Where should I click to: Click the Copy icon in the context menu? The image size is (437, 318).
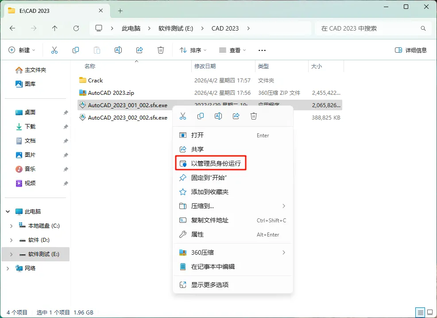click(x=201, y=116)
